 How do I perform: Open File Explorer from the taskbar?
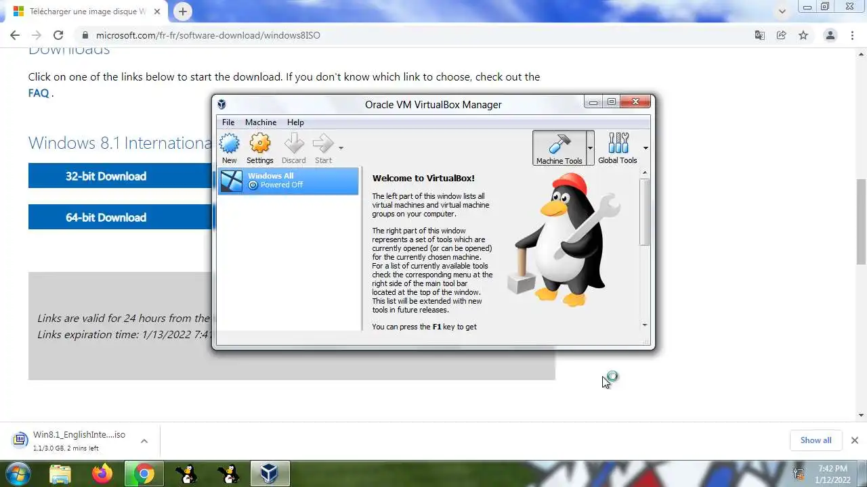60,473
